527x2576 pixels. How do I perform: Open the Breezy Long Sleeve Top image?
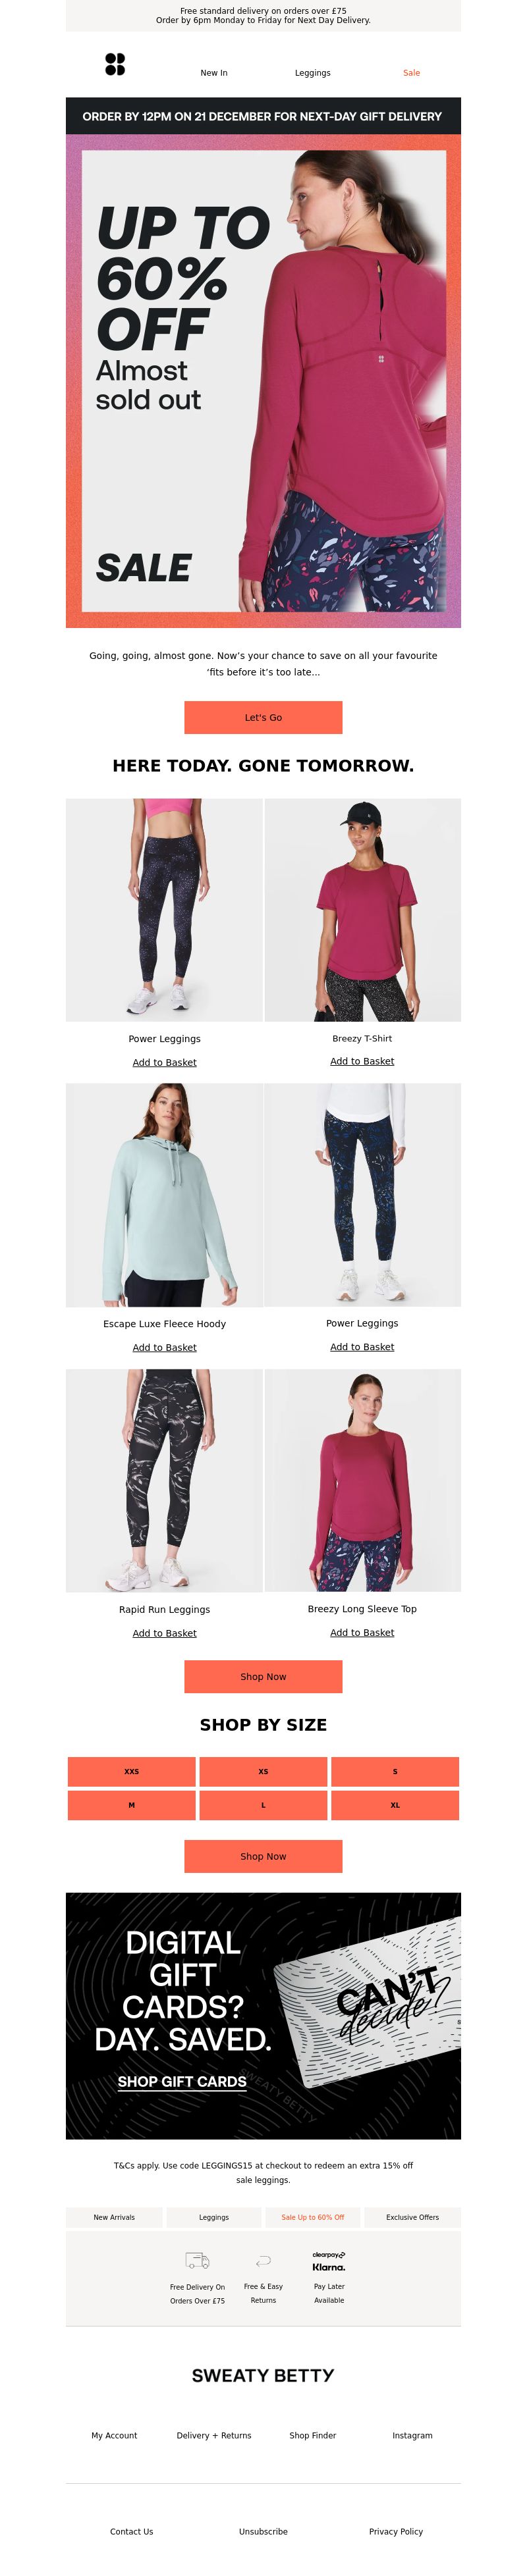(x=362, y=1480)
